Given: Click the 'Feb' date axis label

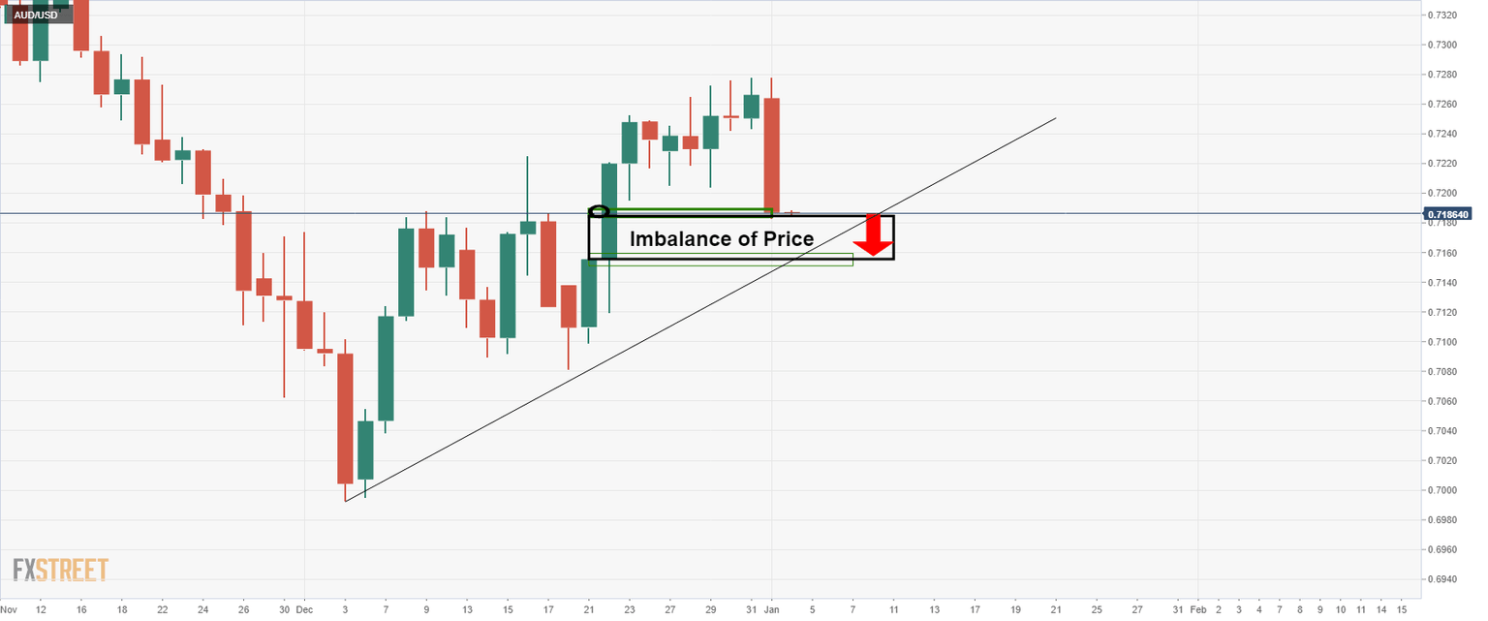Looking at the screenshot, I should 1198,609.
